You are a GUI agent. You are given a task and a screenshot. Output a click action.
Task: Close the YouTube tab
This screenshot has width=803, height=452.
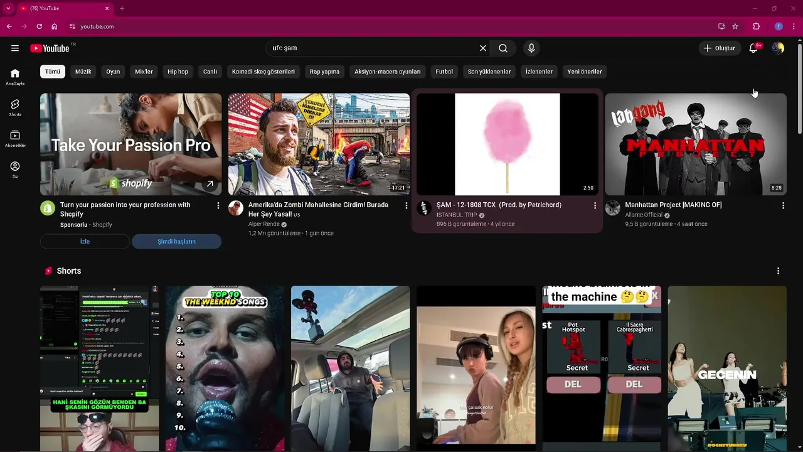(x=107, y=8)
